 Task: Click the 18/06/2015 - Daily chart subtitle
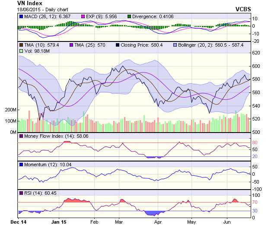42,9
